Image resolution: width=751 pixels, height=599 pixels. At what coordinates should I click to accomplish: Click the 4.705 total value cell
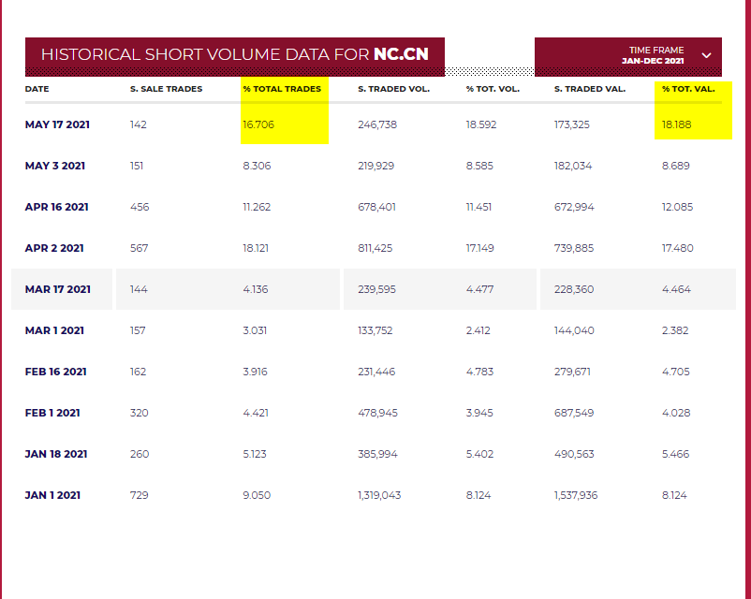tap(676, 372)
